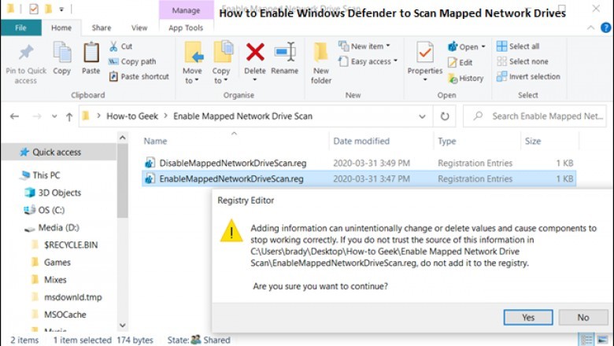Viewport: 614px width, 346px height.
Task: Open Mixes folder in sidebar
Action: click(x=55, y=280)
